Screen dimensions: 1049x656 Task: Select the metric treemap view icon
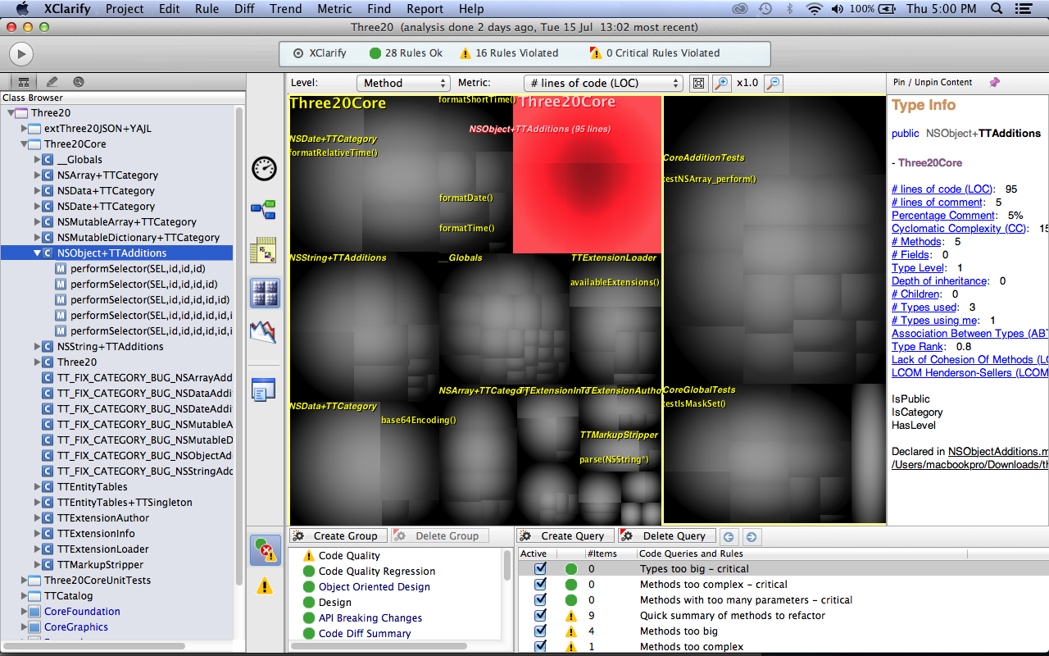click(x=265, y=292)
